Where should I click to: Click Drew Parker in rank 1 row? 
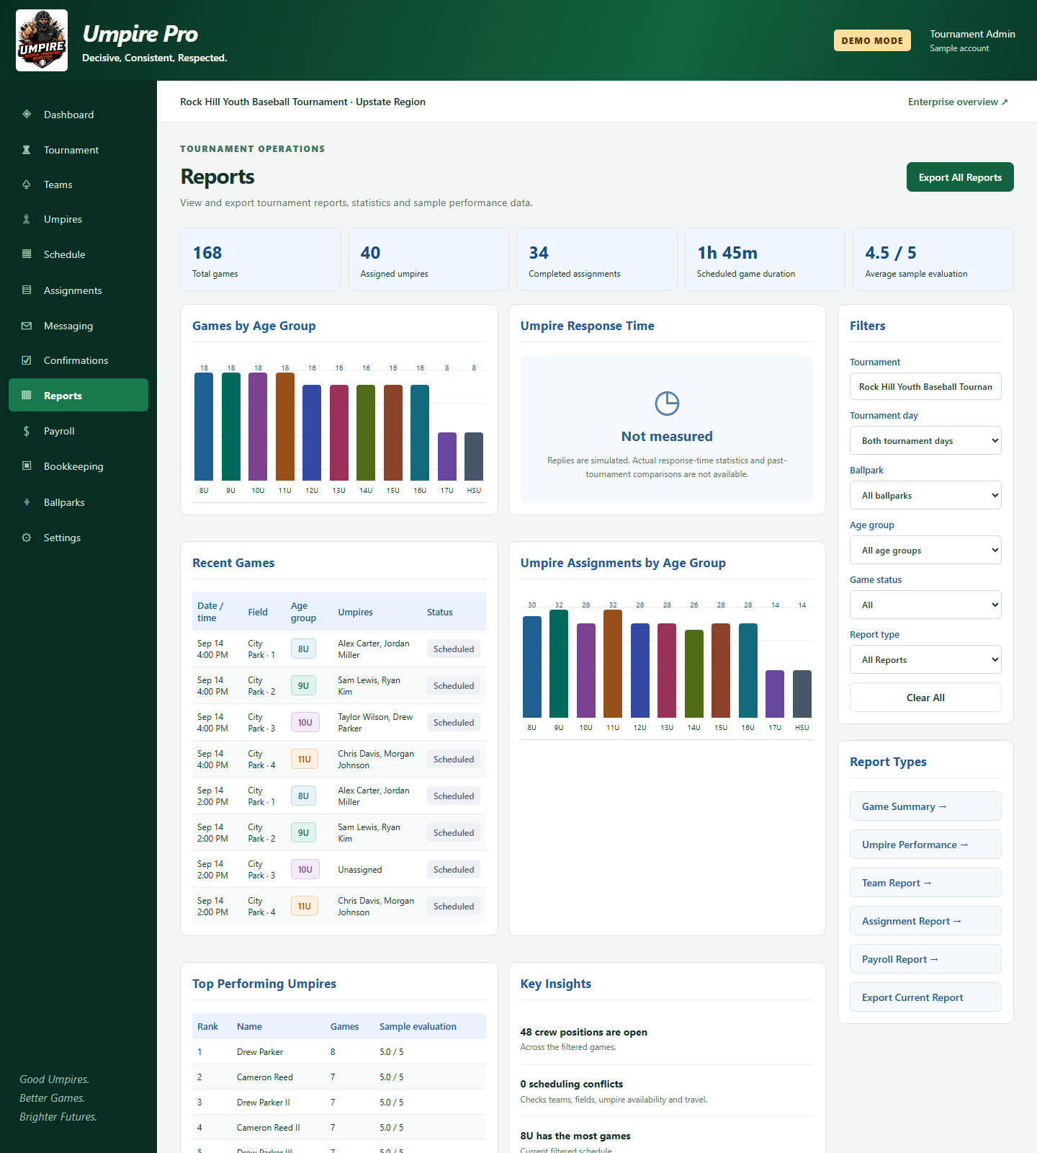tap(260, 1052)
